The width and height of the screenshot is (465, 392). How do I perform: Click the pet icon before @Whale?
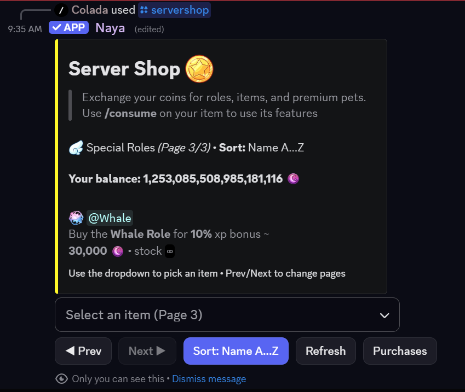point(76,218)
